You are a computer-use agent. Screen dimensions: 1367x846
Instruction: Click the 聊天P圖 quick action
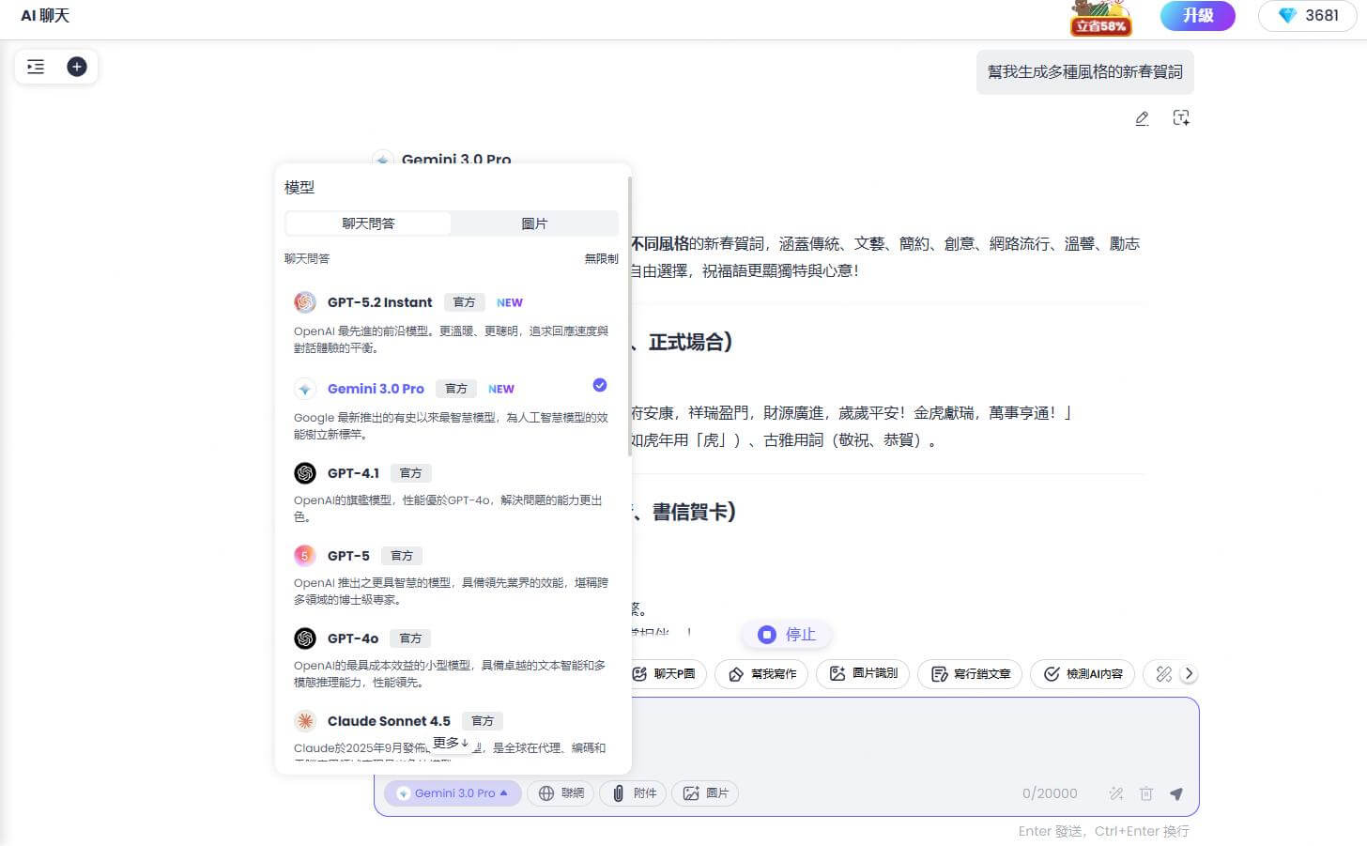click(664, 674)
